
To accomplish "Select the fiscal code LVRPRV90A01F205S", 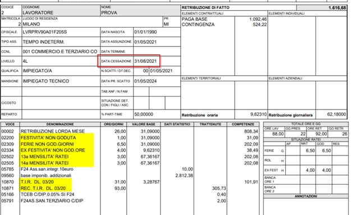I will 45,32.
